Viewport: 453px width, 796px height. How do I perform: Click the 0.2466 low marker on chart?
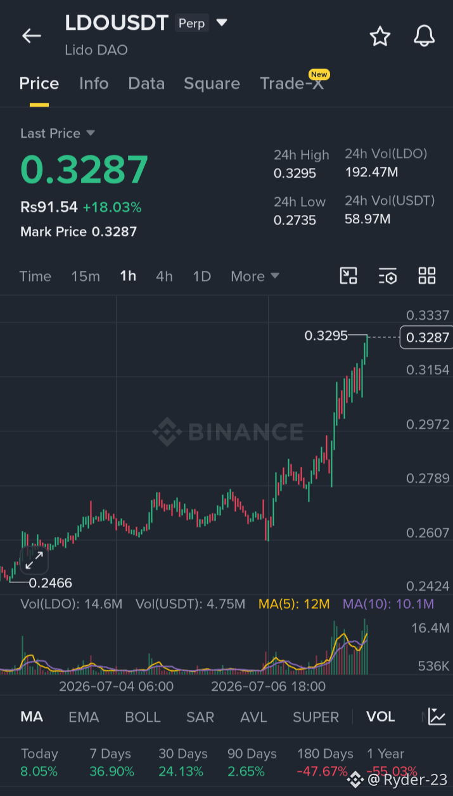(x=50, y=583)
